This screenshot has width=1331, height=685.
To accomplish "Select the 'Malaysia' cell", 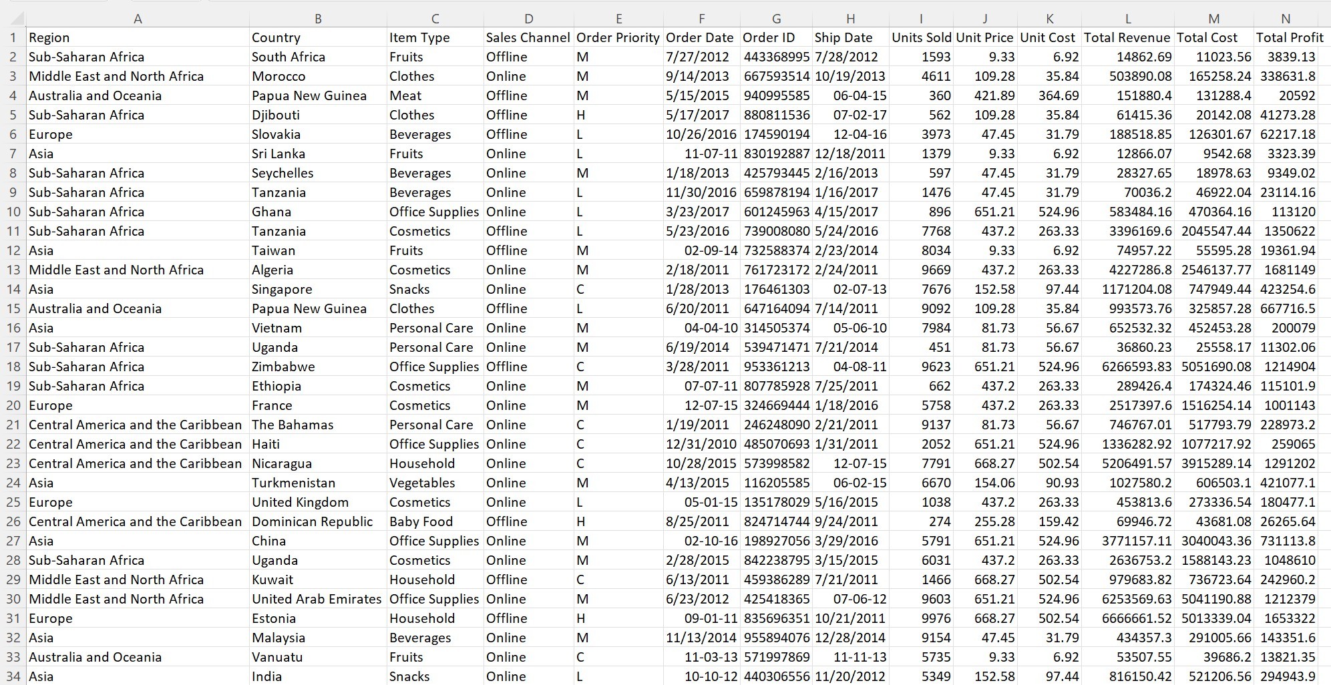I will coord(318,638).
